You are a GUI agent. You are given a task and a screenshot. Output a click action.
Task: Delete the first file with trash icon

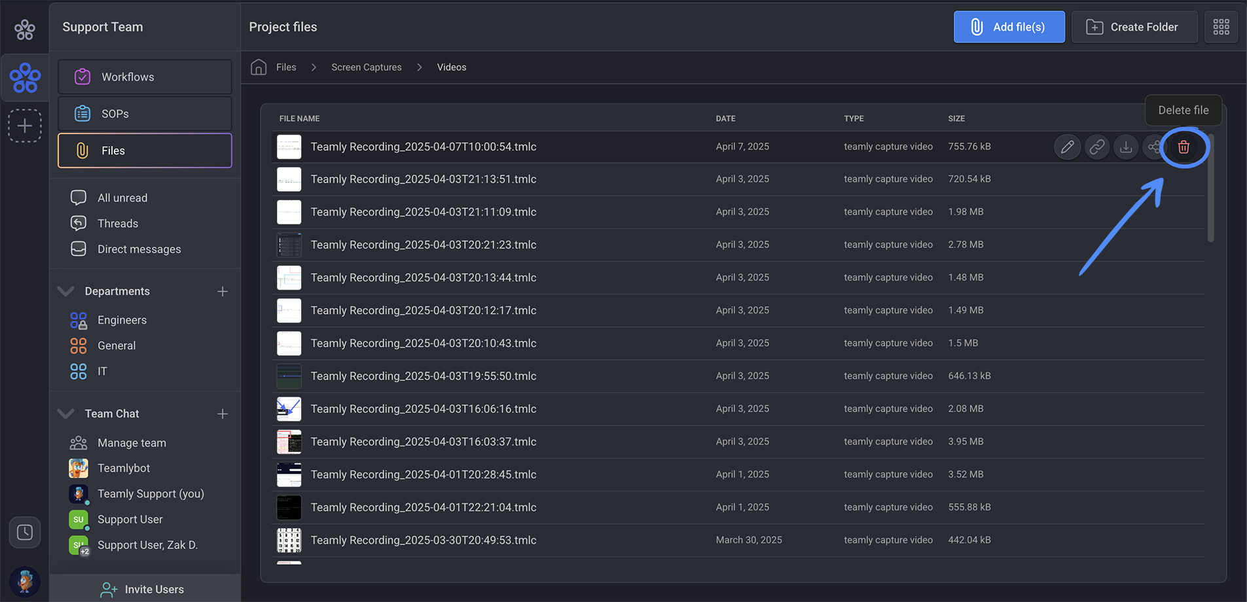(1184, 147)
